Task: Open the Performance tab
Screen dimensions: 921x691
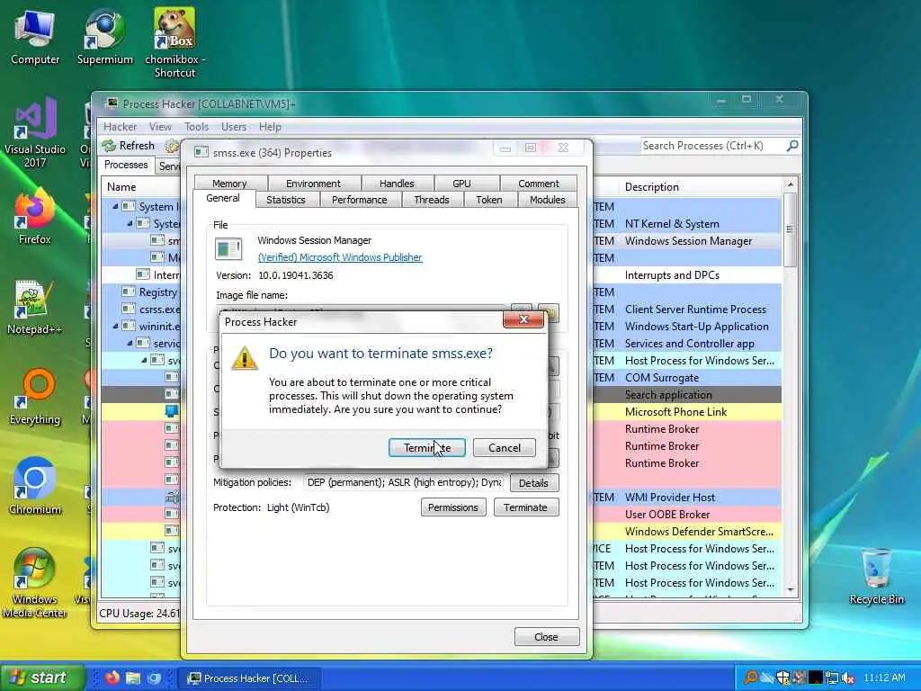Action: (x=360, y=200)
